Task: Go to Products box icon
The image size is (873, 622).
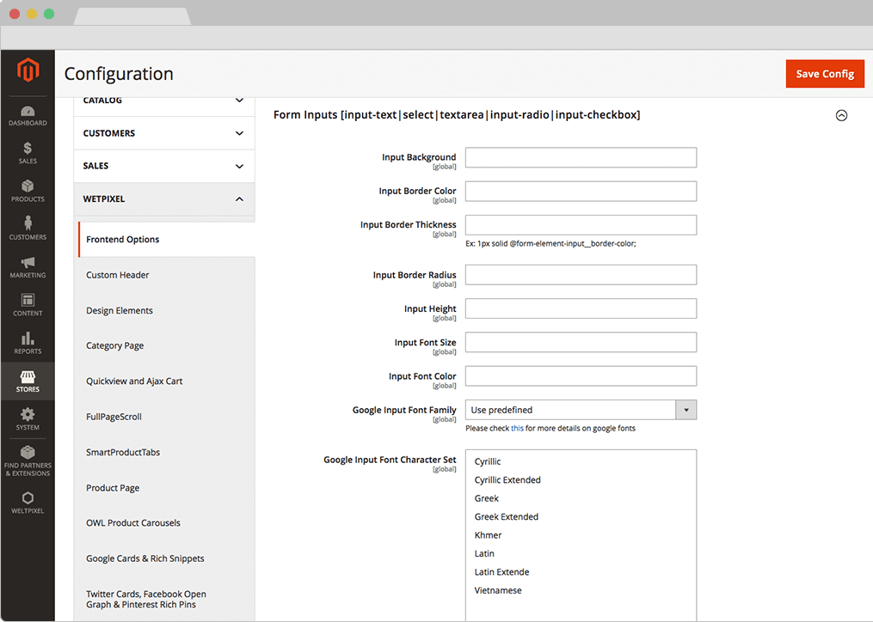Action: tap(28, 187)
